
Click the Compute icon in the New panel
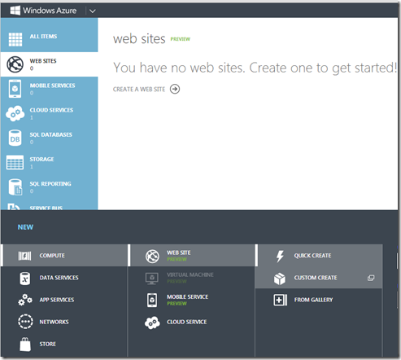pos(24,256)
